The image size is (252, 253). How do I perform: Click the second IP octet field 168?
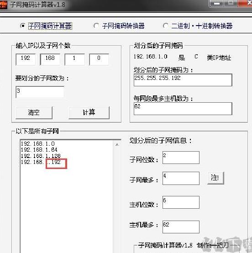point(50,59)
